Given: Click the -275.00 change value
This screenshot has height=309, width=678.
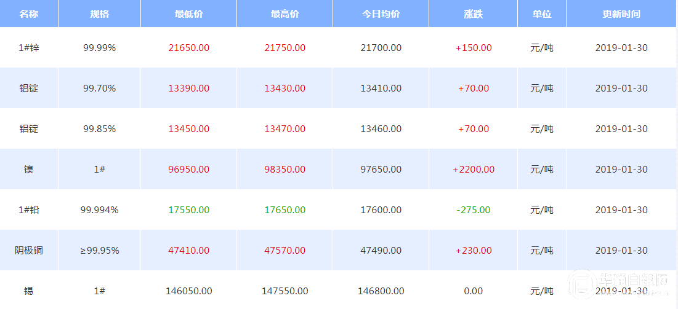Looking at the screenshot, I should [473, 209].
